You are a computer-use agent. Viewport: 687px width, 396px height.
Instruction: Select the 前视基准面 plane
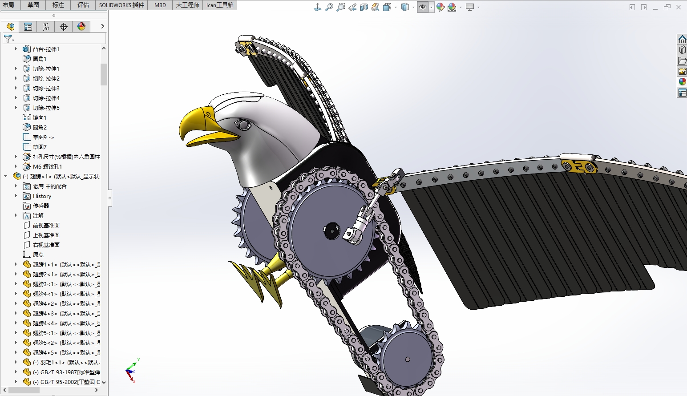(x=46, y=225)
